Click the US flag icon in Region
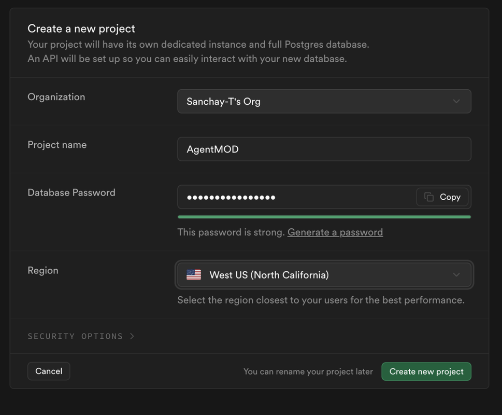Viewport: 502px width, 415px height. click(194, 274)
